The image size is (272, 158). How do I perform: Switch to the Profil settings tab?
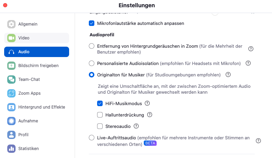point(37,135)
